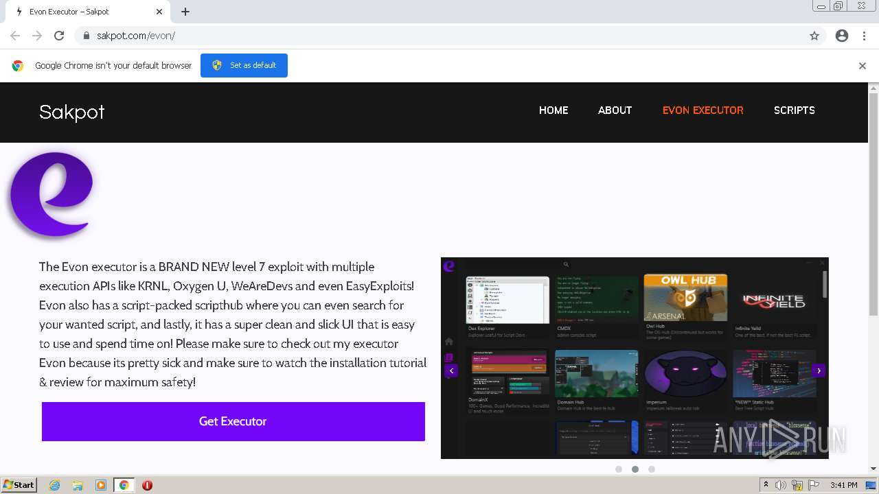Click the scrollbar down arrow
879x494 pixels.
[x=874, y=469]
